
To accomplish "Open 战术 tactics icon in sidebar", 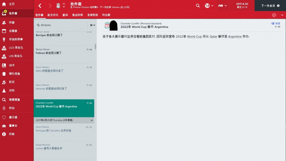I will (x=4, y=65).
